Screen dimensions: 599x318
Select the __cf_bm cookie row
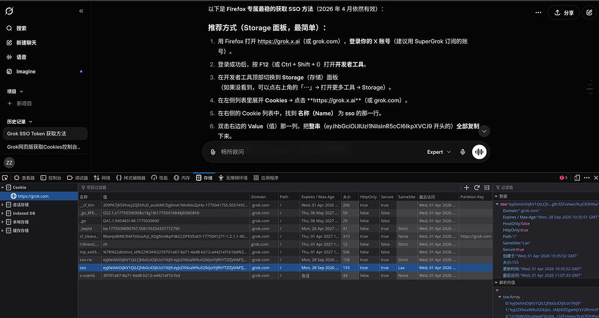285,205
